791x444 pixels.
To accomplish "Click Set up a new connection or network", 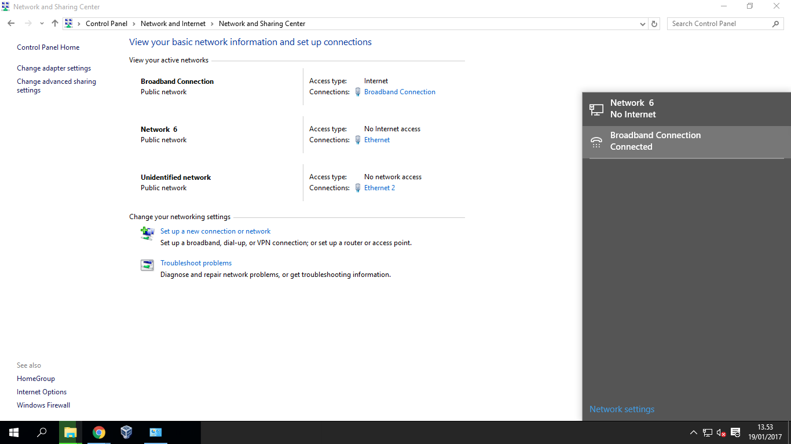I will pyautogui.click(x=215, y=231).
